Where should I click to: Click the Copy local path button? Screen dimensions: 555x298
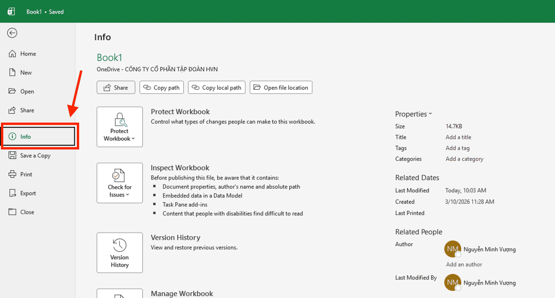click(x=217, y=88)
